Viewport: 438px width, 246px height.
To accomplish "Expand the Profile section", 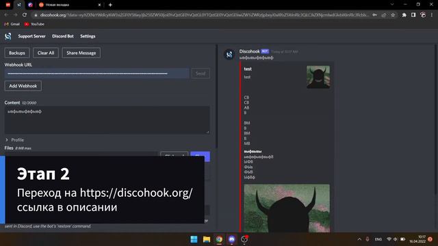I will [14, 139].
